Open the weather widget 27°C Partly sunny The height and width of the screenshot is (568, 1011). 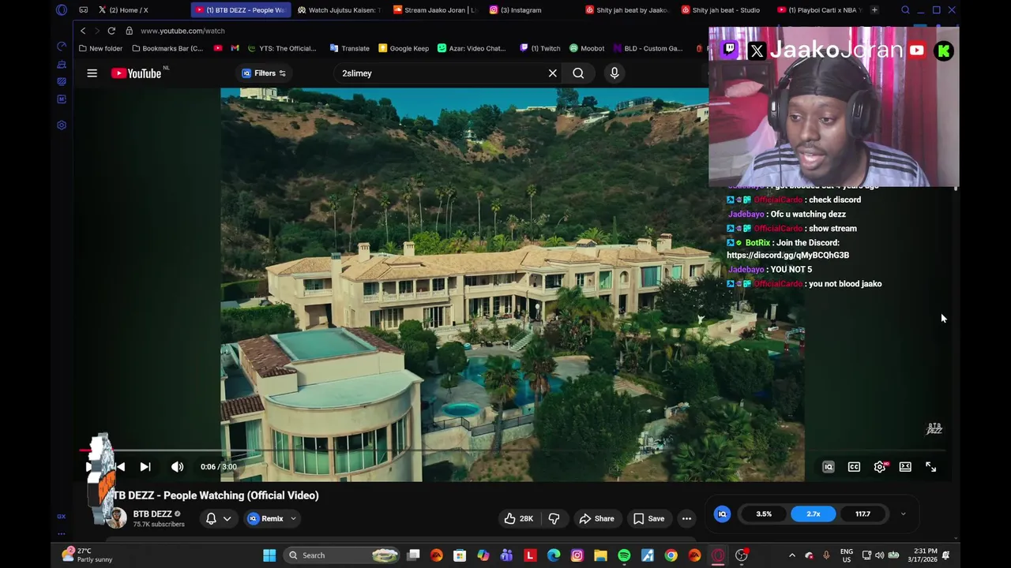click(x=87, y=555)
